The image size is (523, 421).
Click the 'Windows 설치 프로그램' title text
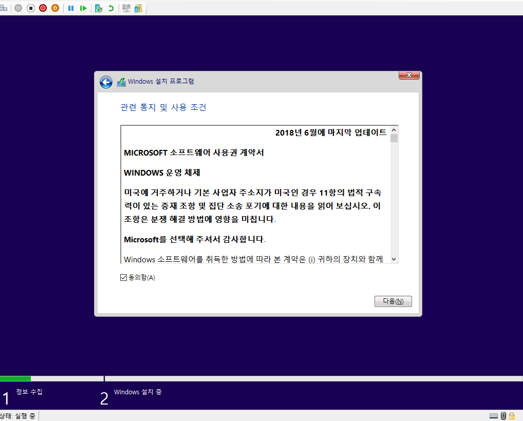coord(161,81)
